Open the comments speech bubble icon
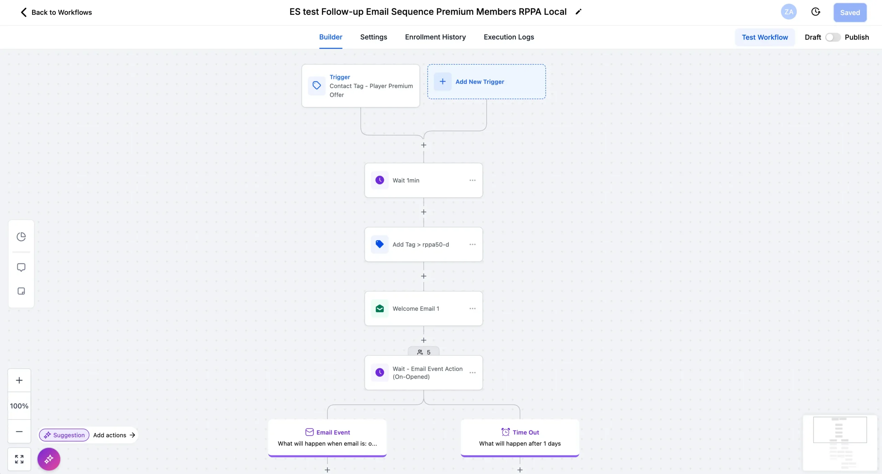882x474 pixels. click(x=21, y=267)
